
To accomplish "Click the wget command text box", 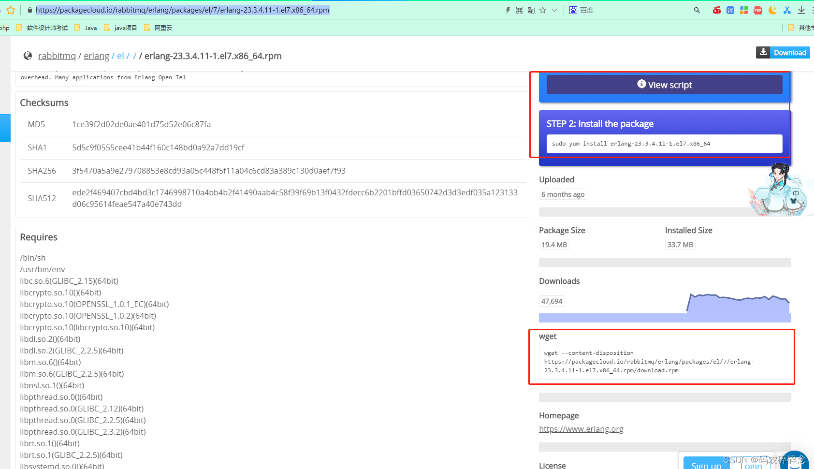I will [665, 362].
